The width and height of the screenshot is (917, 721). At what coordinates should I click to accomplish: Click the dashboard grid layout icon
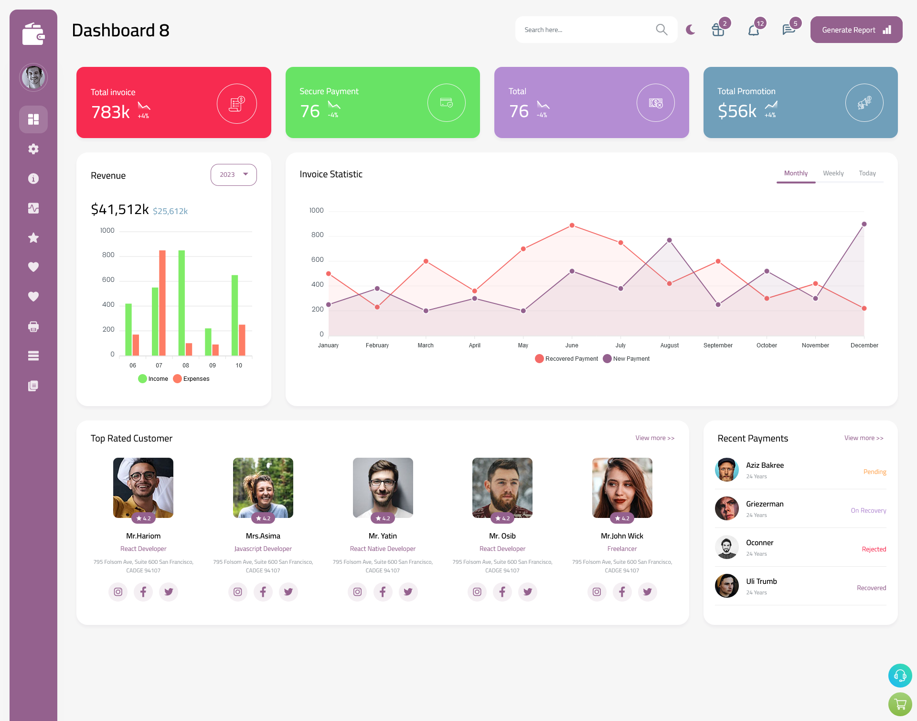[33, 119]
